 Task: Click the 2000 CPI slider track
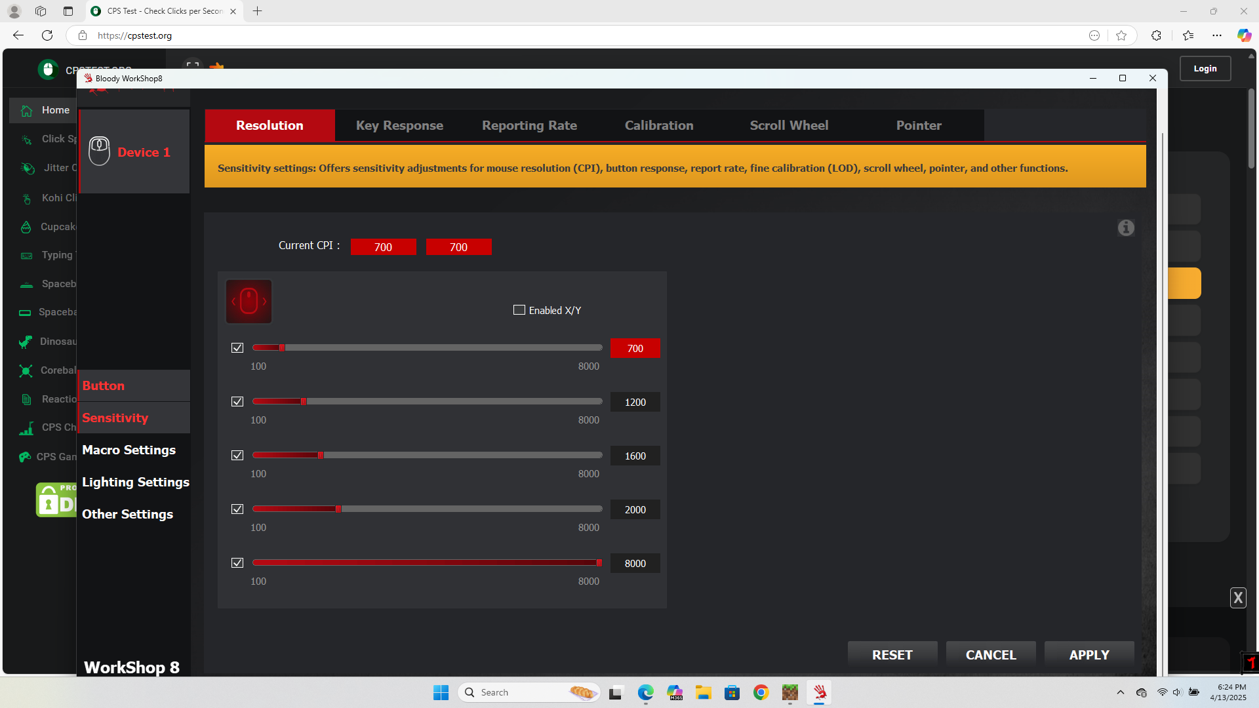click(459, 509)
